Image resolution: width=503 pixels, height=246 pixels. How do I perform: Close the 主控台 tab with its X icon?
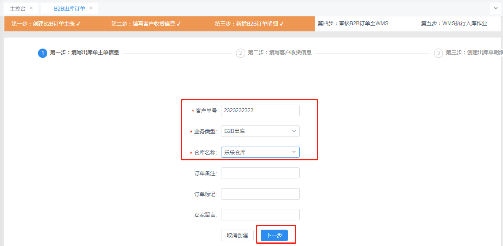coord(31,8)
